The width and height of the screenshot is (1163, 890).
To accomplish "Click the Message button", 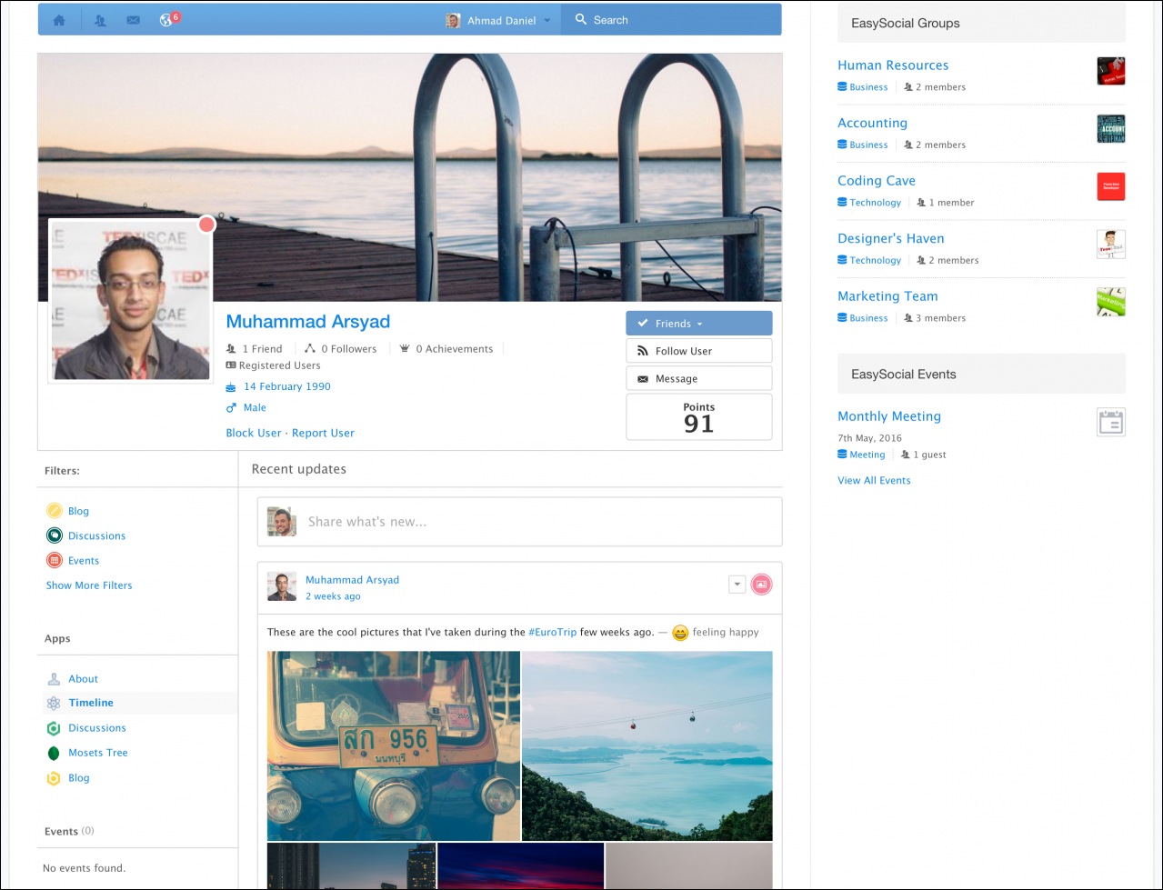I will click(x=698, y=379).
